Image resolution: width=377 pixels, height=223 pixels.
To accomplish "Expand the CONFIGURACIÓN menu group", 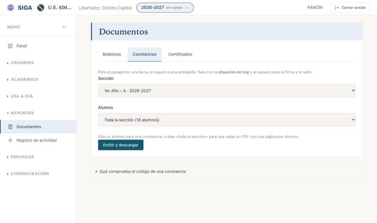I will pyautogui.click(x=28, y=173).
